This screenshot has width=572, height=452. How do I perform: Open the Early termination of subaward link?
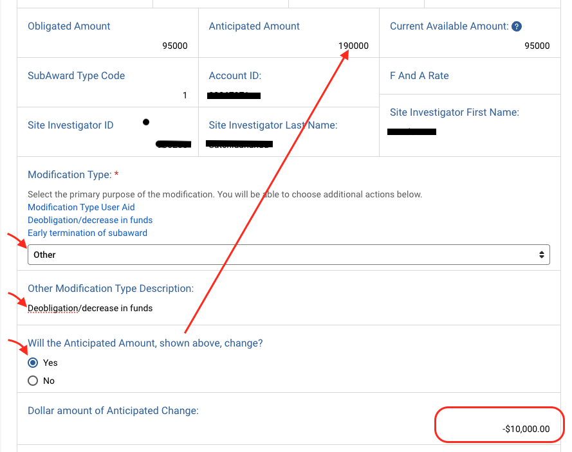87,233
